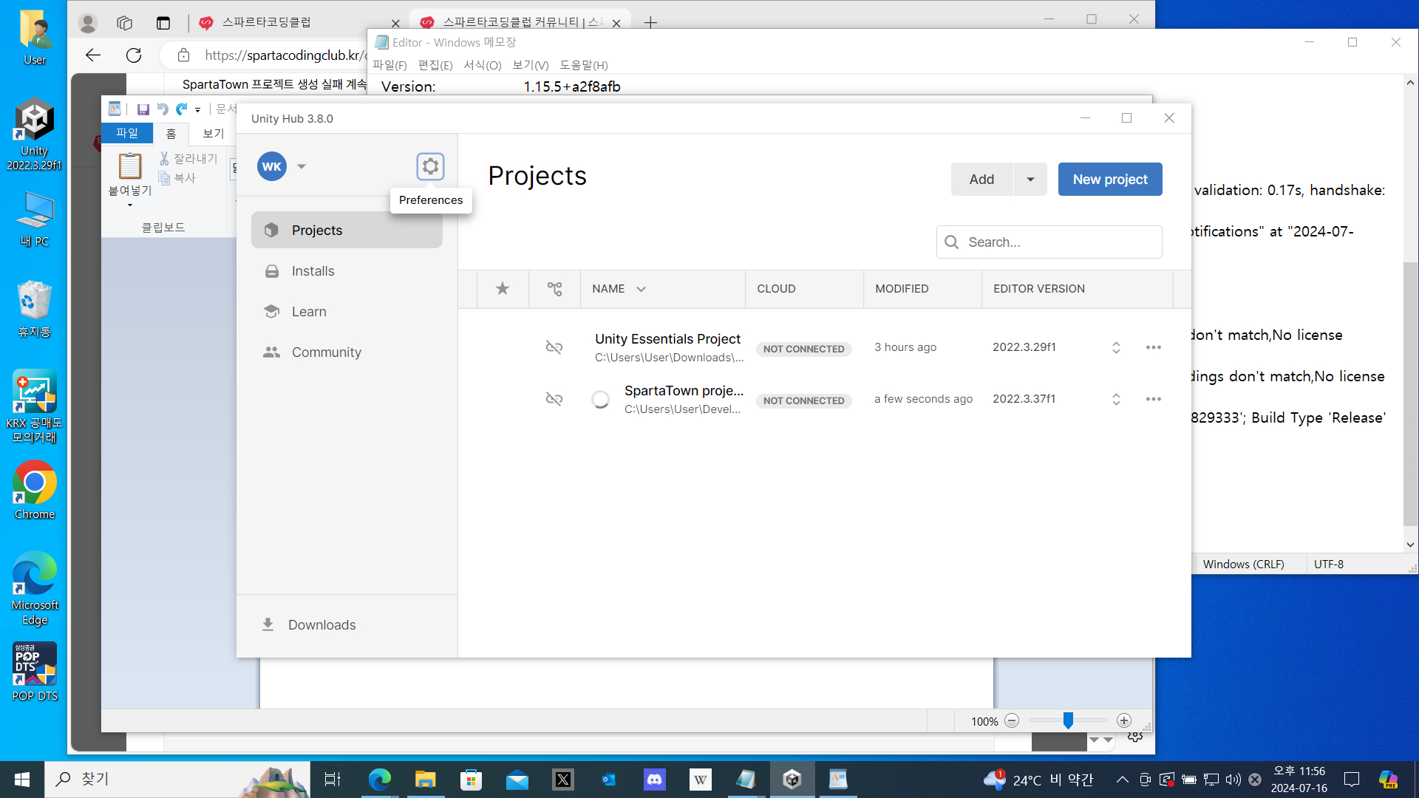Open more options for Unity Essentials Project
1419x798 pixels.
click(1153, 347)
